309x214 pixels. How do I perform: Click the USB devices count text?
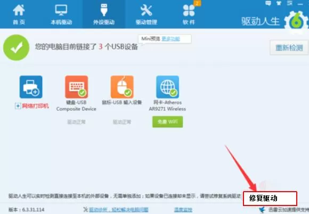(86, 47)
